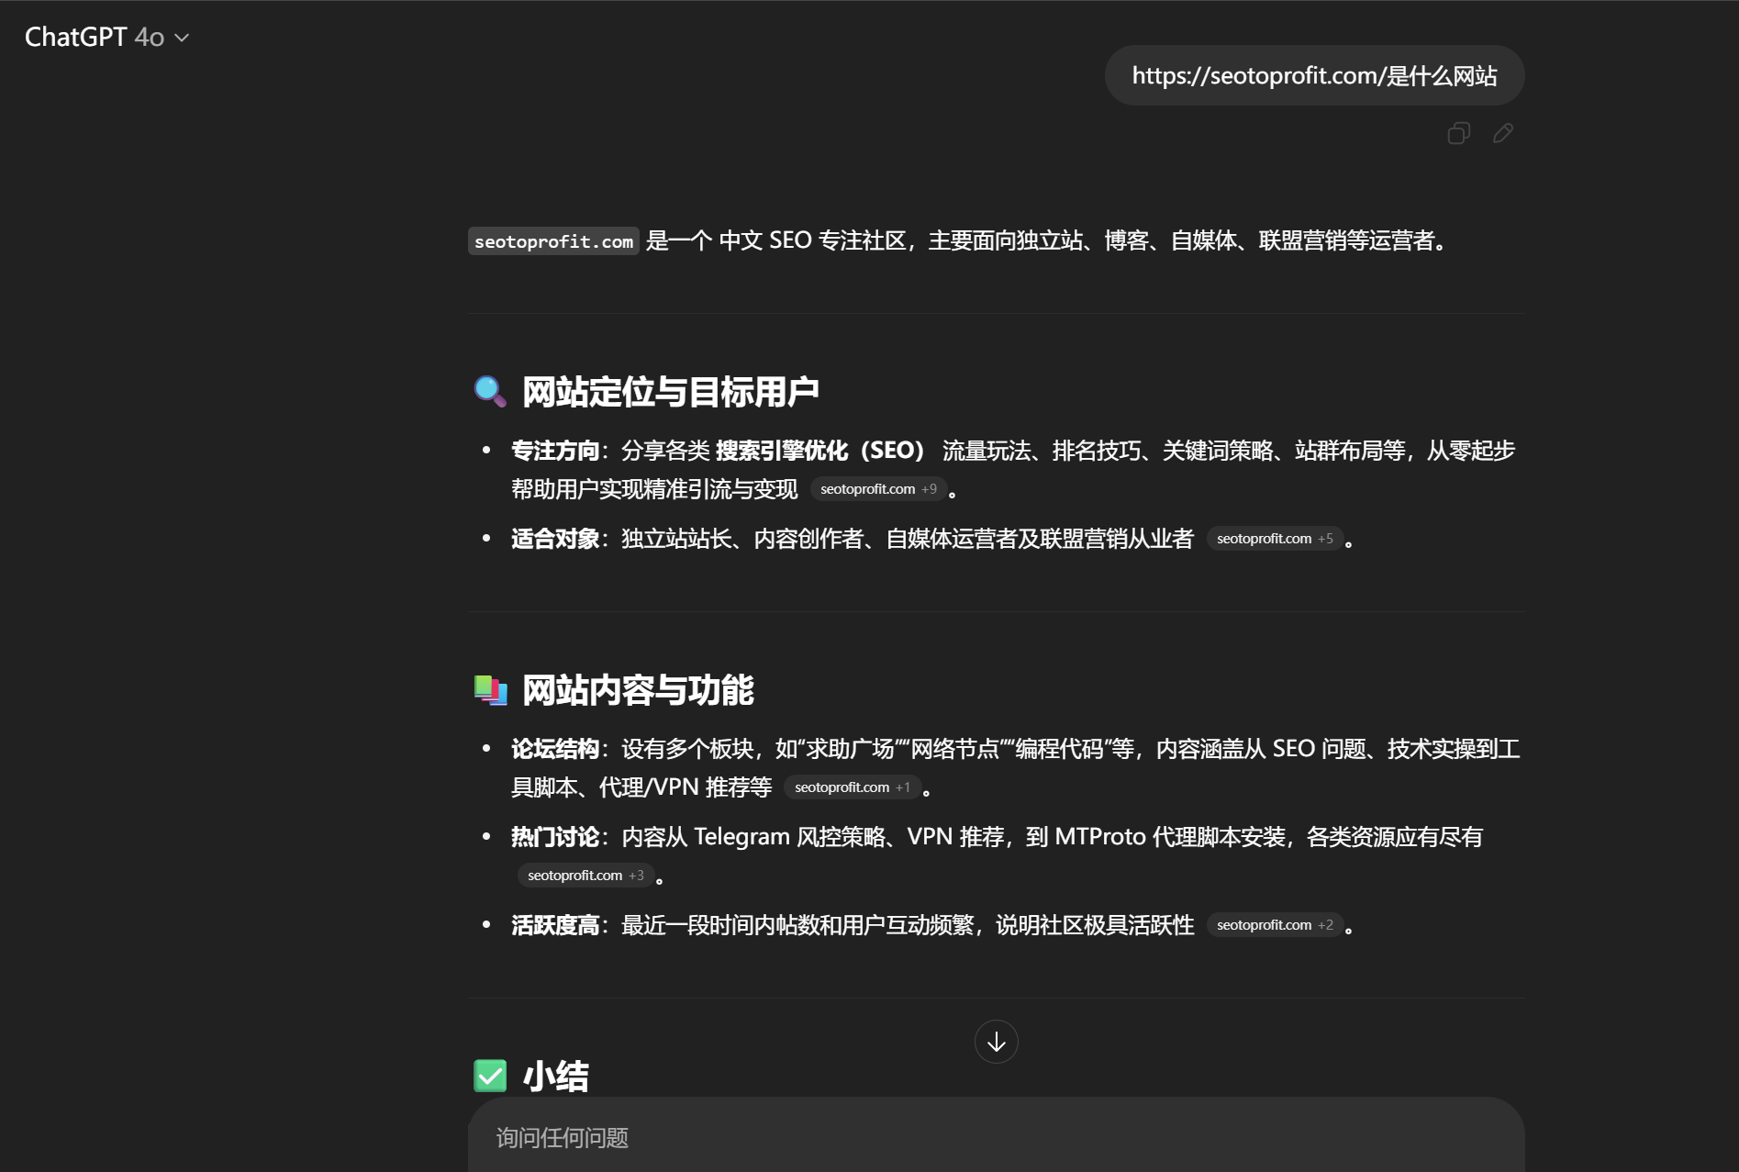Click the bold label 适合对象
Screen dimensions: 1739x1172
555,539
